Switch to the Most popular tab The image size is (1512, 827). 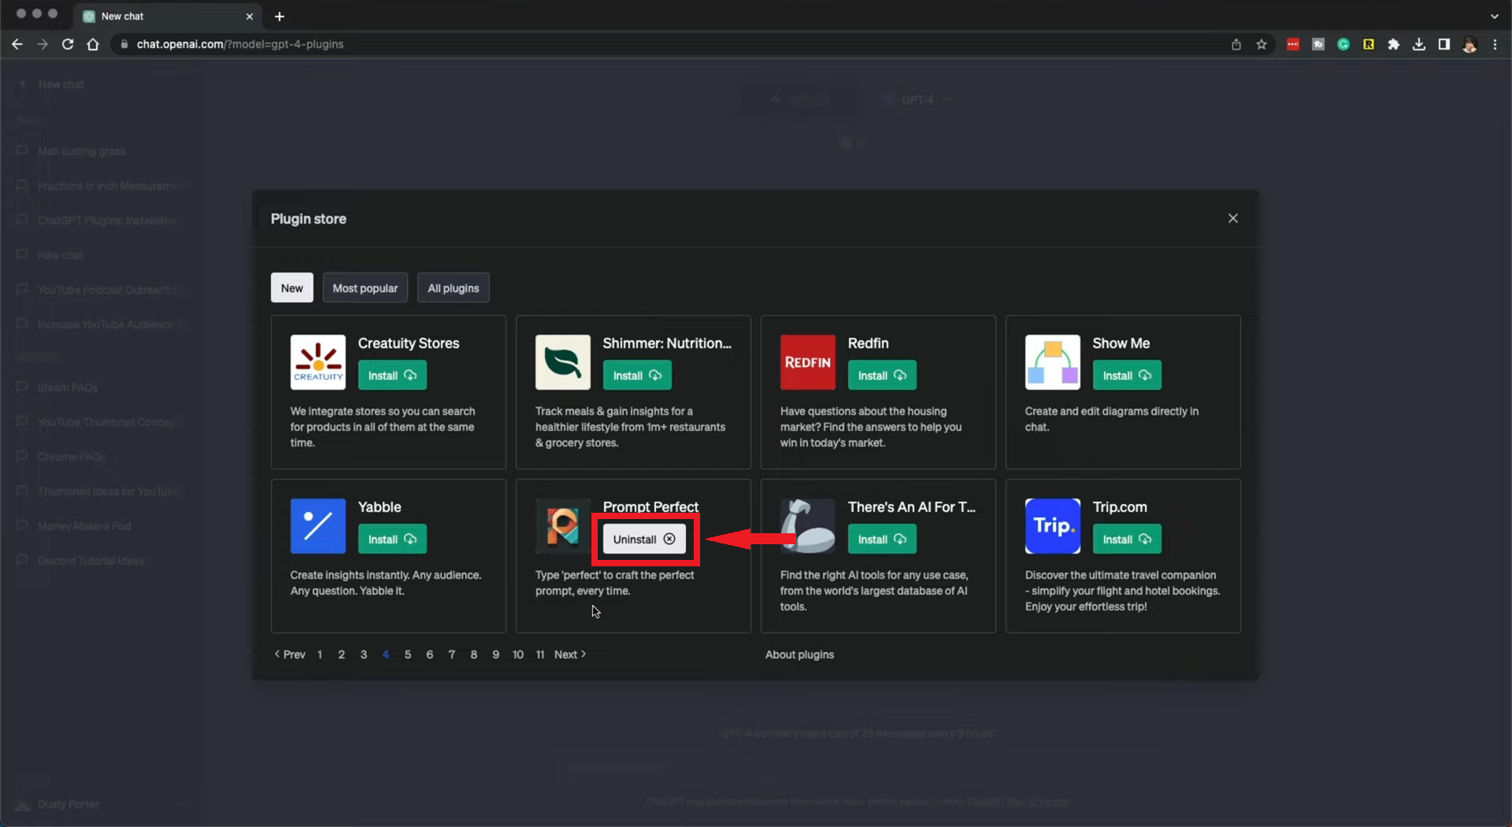point(365,288)
